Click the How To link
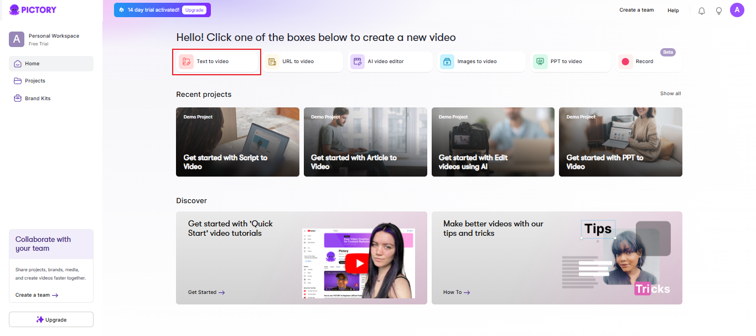Screen dimensions: 756x336 [457, 292]
